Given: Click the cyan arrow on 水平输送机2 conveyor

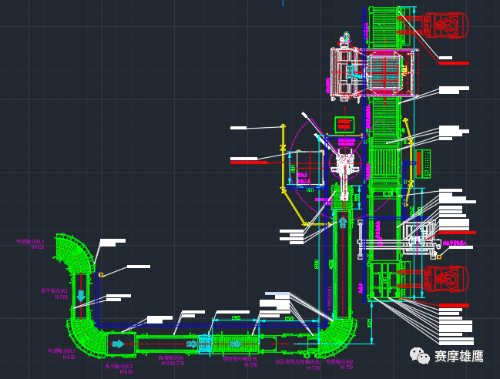Looking at the screenshot, I should pyautogui.click(x=118, y=344).
